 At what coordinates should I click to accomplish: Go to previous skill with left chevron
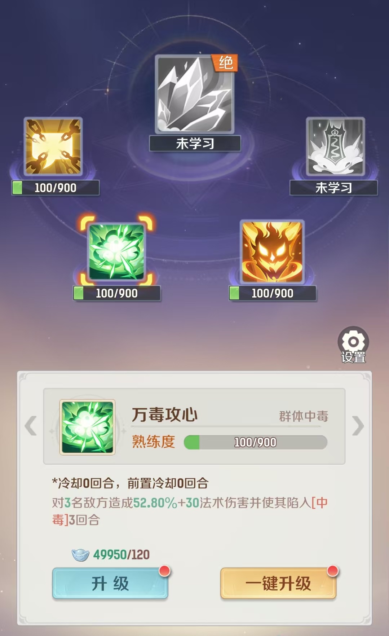coord(31,426)
